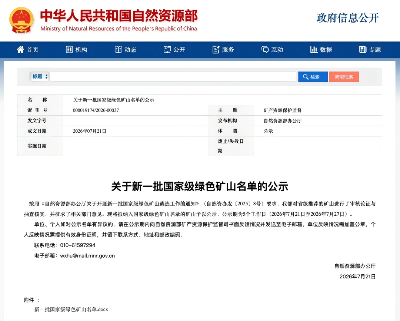400x321 pixels.
Task: Click the 体裁 value 公示
Action: pos(269,131)
